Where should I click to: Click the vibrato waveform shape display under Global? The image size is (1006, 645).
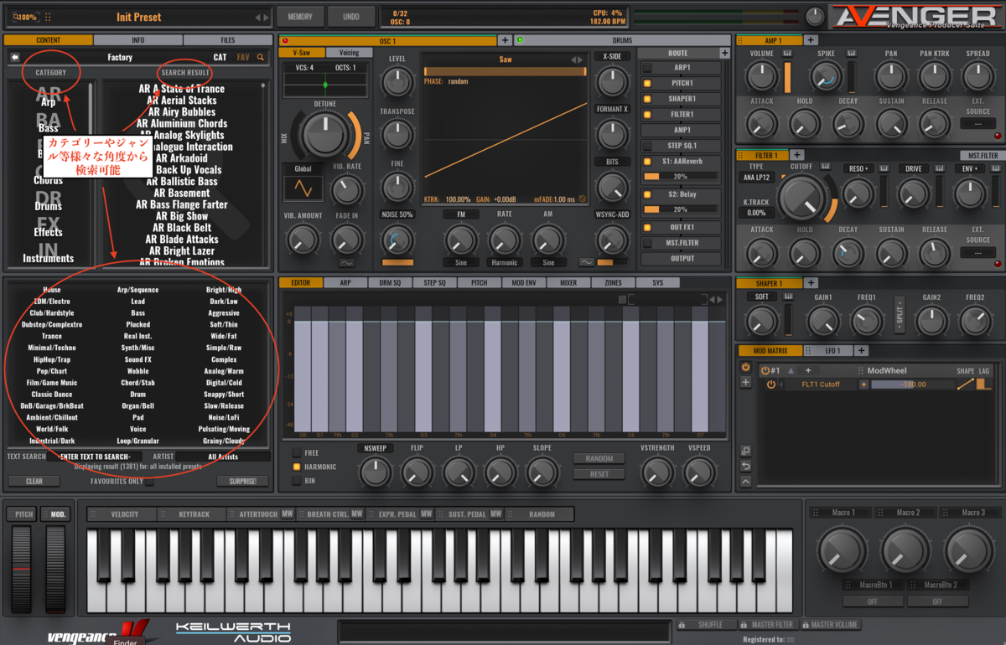coord(303,189)
